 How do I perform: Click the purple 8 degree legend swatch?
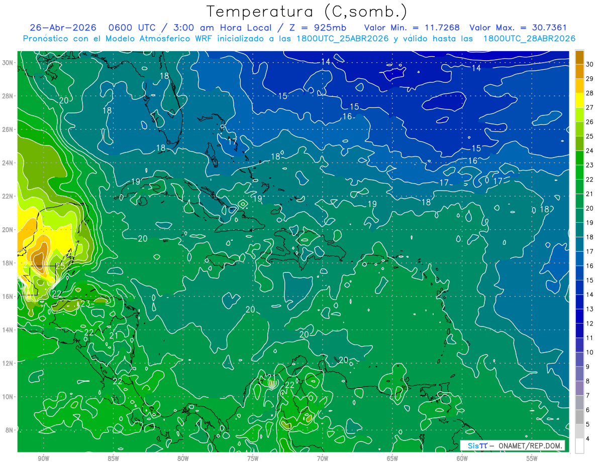(579, 374)
